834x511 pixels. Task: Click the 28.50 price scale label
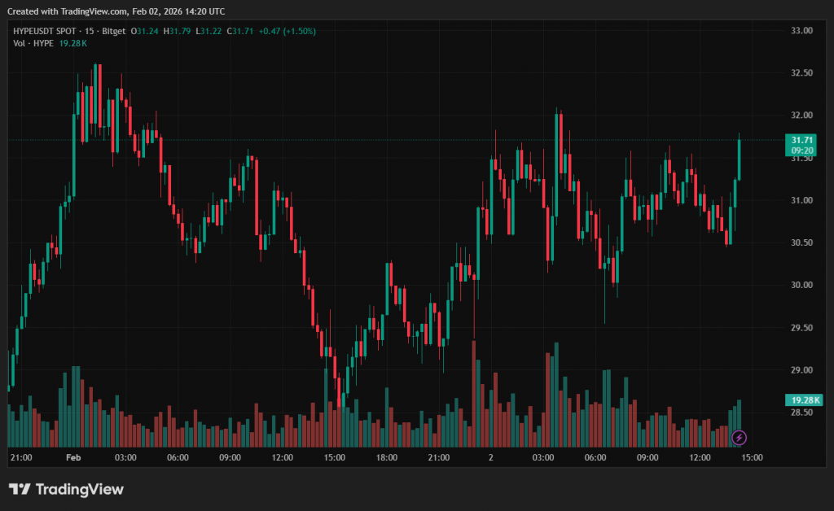[x=802, y=413]
